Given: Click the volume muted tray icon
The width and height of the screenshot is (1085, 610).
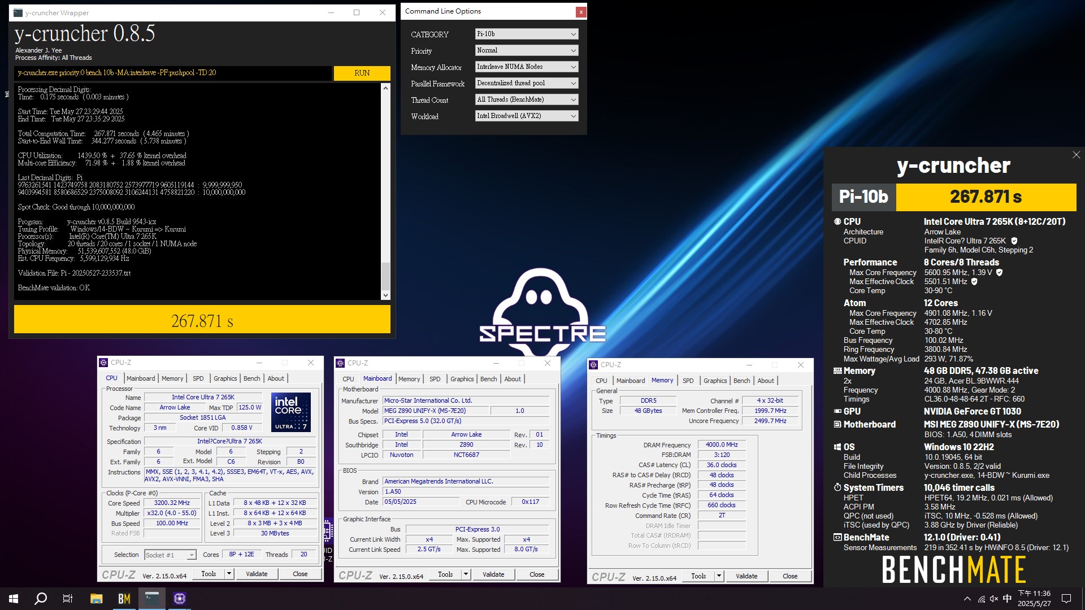Looking at the screenshot, I should click(994, 599).
